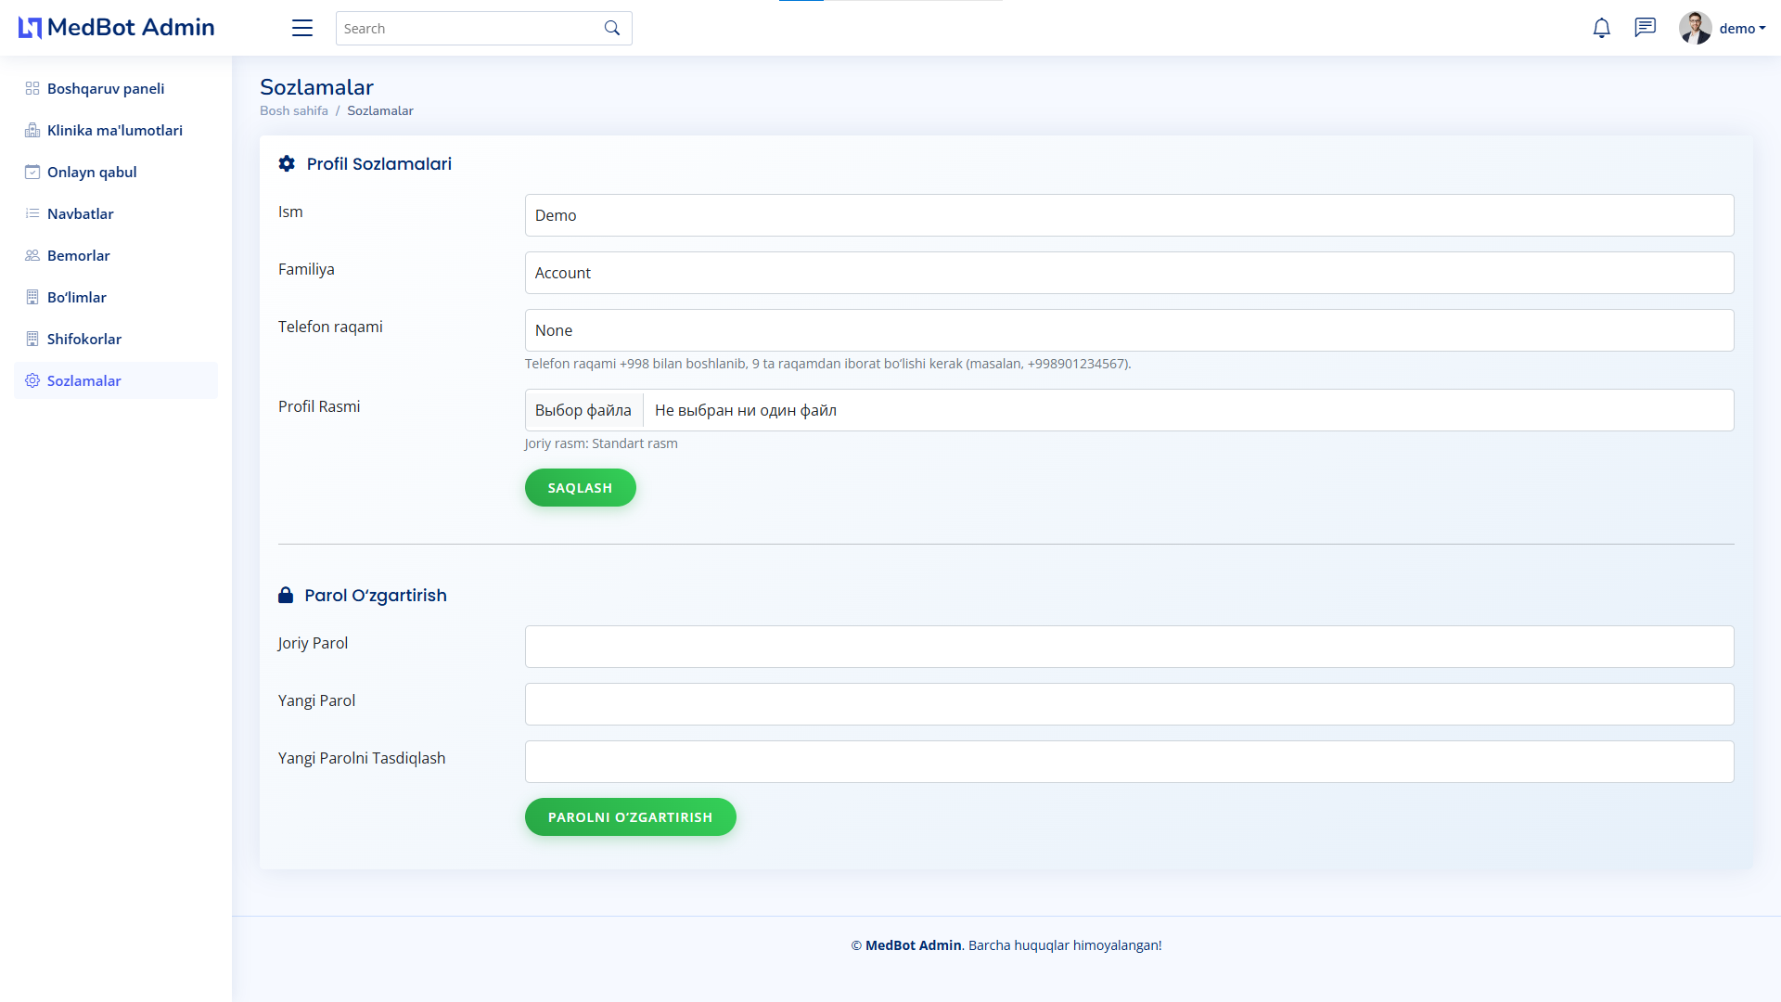Click into the Joriy Parol field

coord(1128,647)
